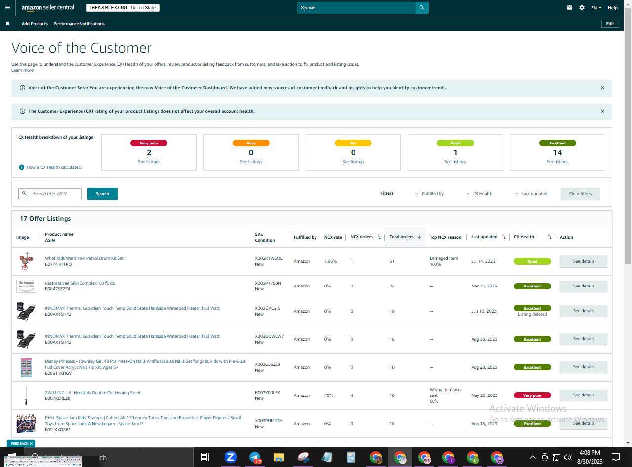The width and height of the screenshot is (632, 467).
Task: Open the settings gear icon
Action: click(x=582, y=8)
